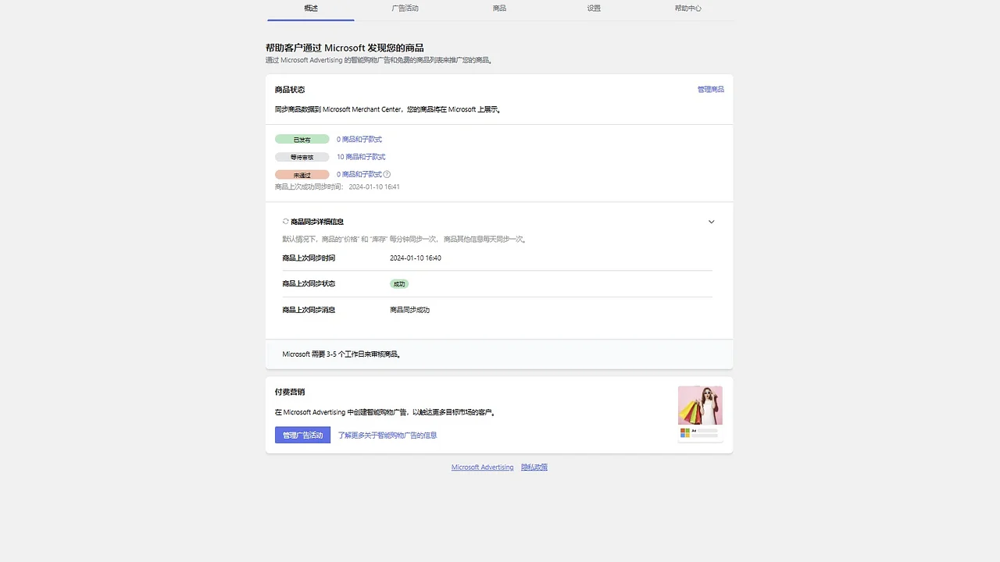Open the 帮助中心 tab
The image size is (1000, 562).
point(688,9)
